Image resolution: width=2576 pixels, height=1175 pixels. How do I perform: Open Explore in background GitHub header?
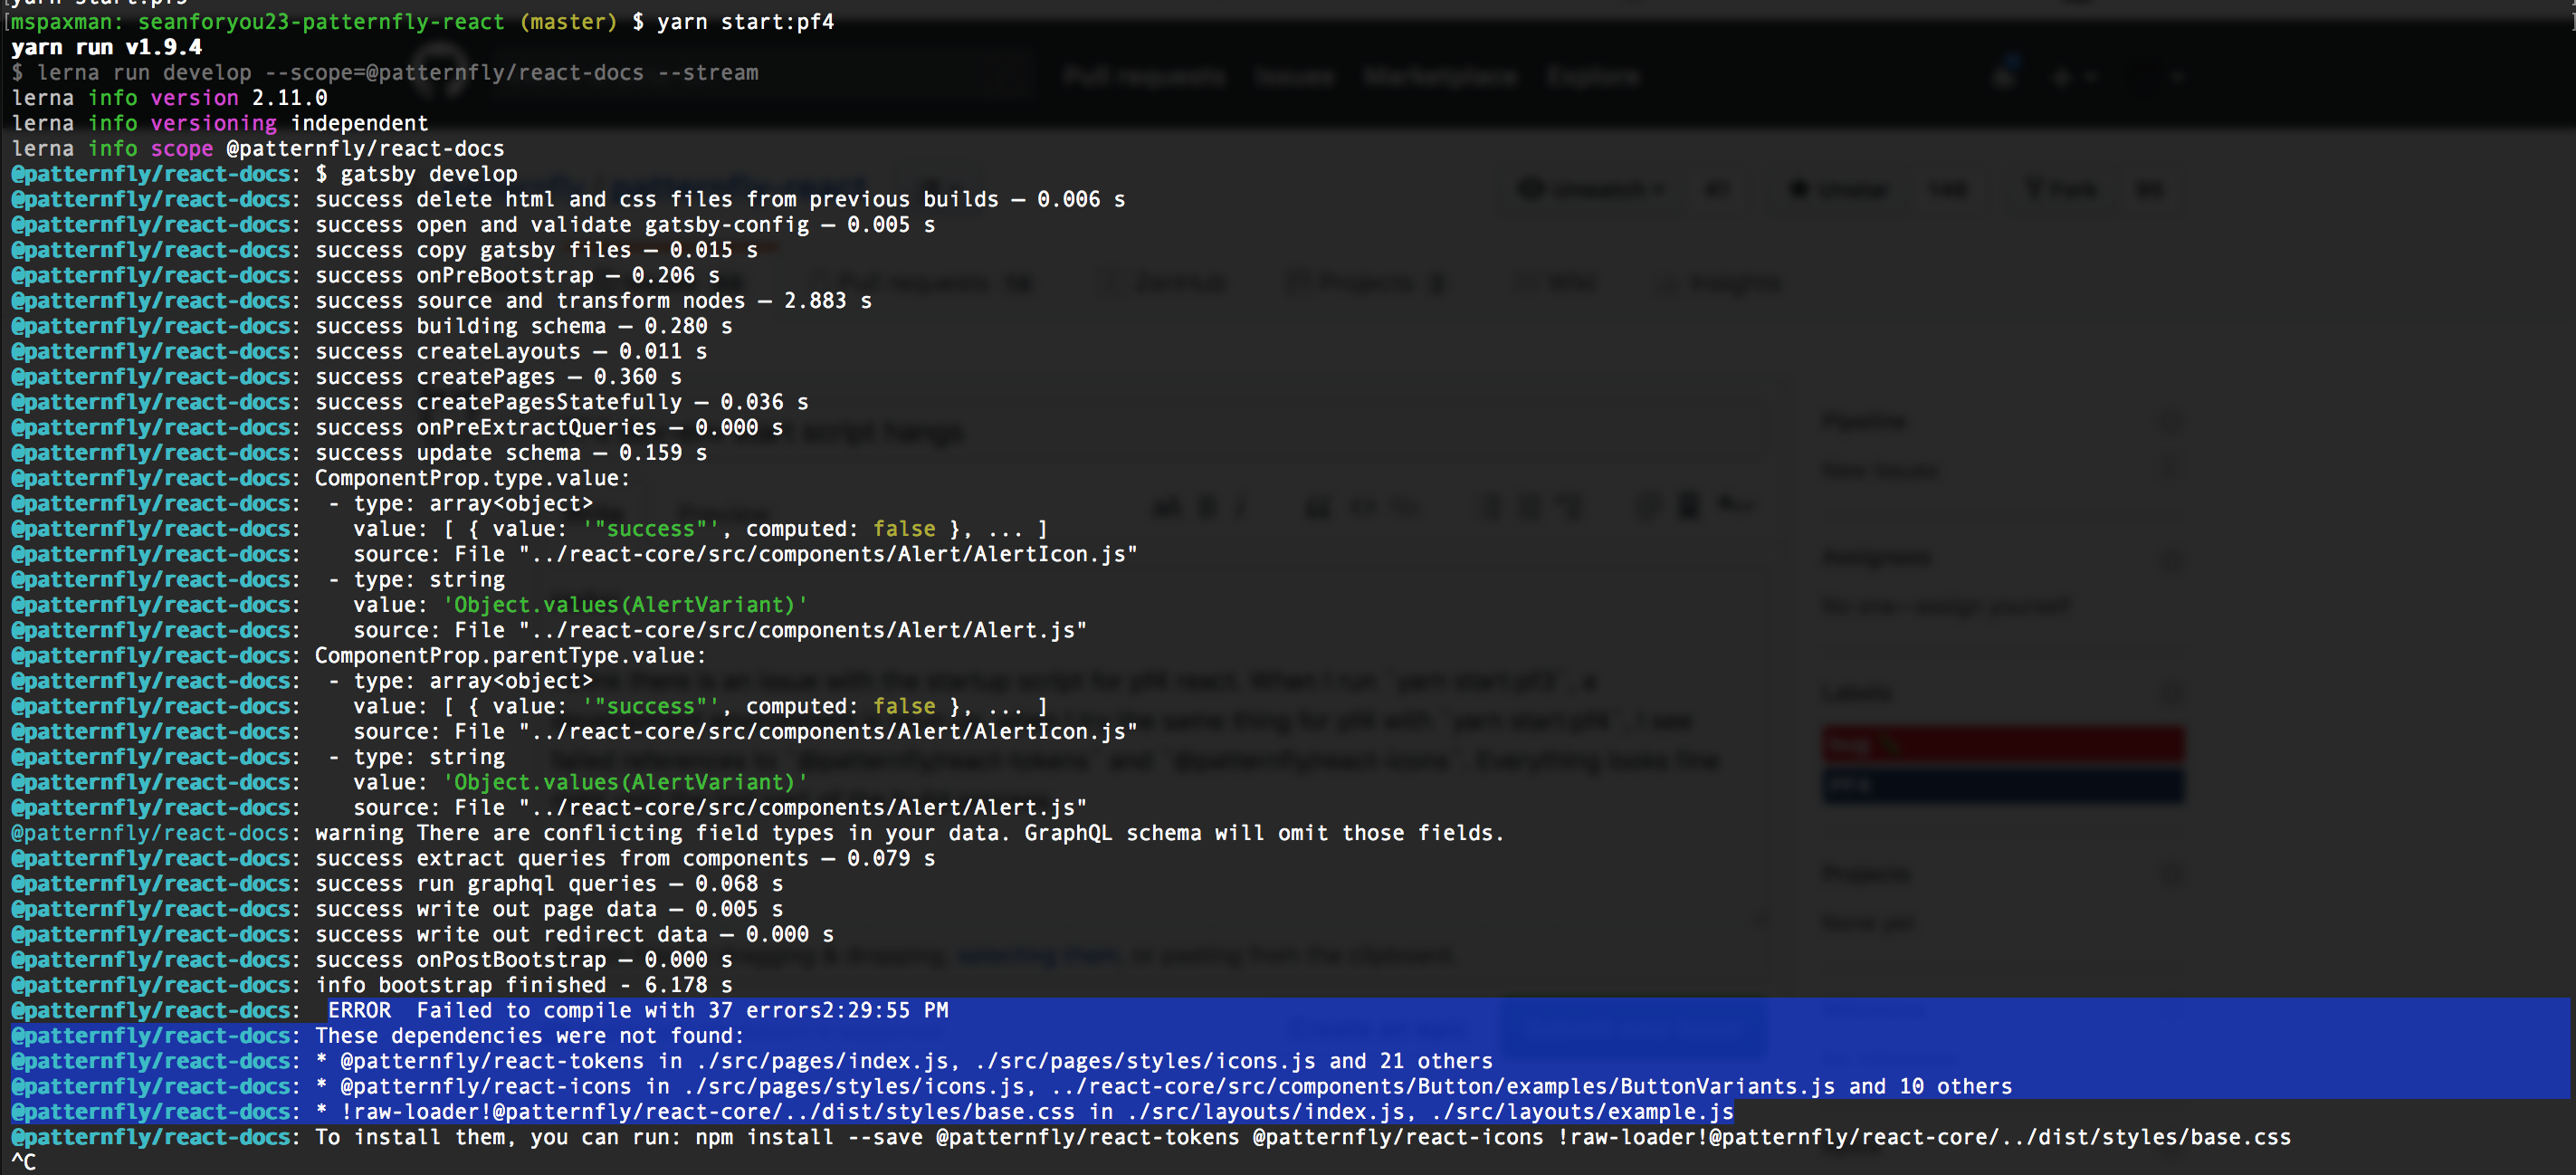1592,76
